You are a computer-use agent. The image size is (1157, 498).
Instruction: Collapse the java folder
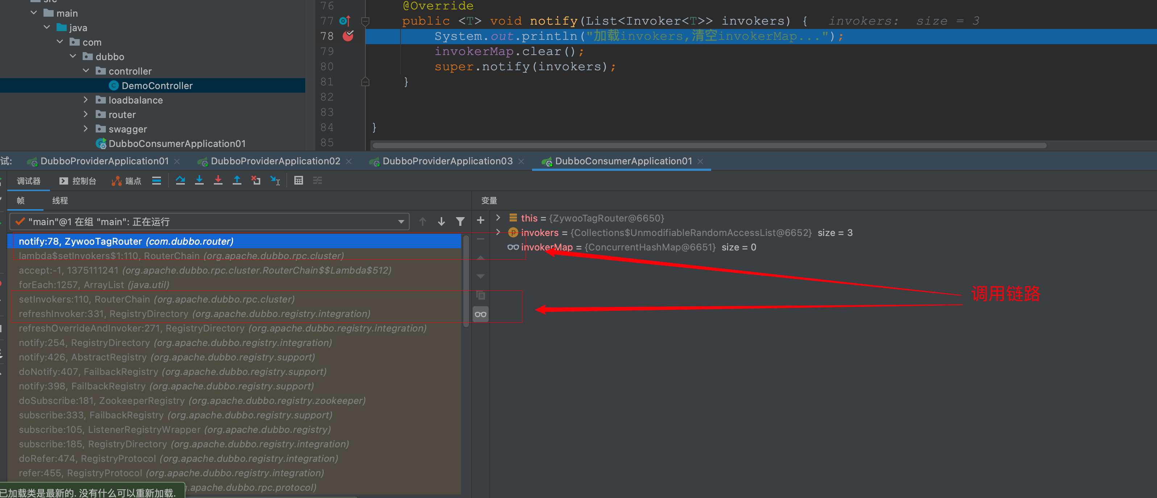coord(47,28)
